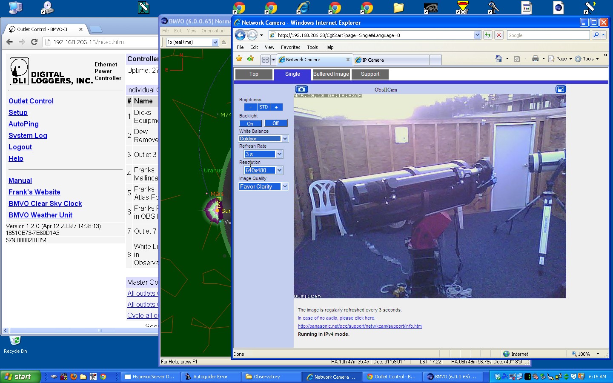Image resolution: width=613 pixels, height=383 pixels.
Task: Open the Windows start button
Action: 20,377
